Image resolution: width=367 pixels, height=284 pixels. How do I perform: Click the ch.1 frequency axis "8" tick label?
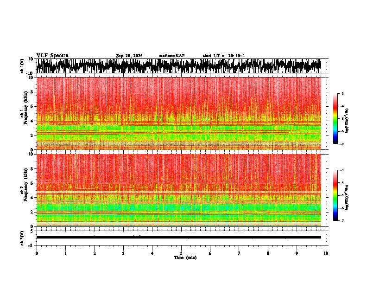(x=32, y=92)
